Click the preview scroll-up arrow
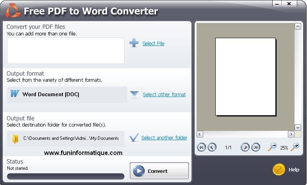Viewport: 307px width, 185px height. click(298, 26)
